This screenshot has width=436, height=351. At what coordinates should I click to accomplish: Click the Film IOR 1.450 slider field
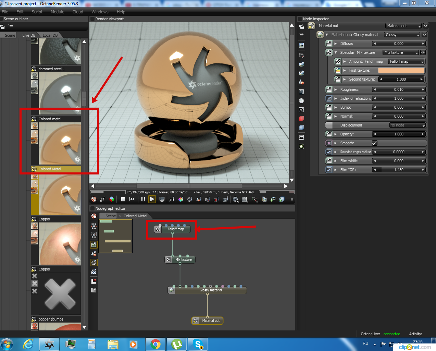click(x=399, y=170)
